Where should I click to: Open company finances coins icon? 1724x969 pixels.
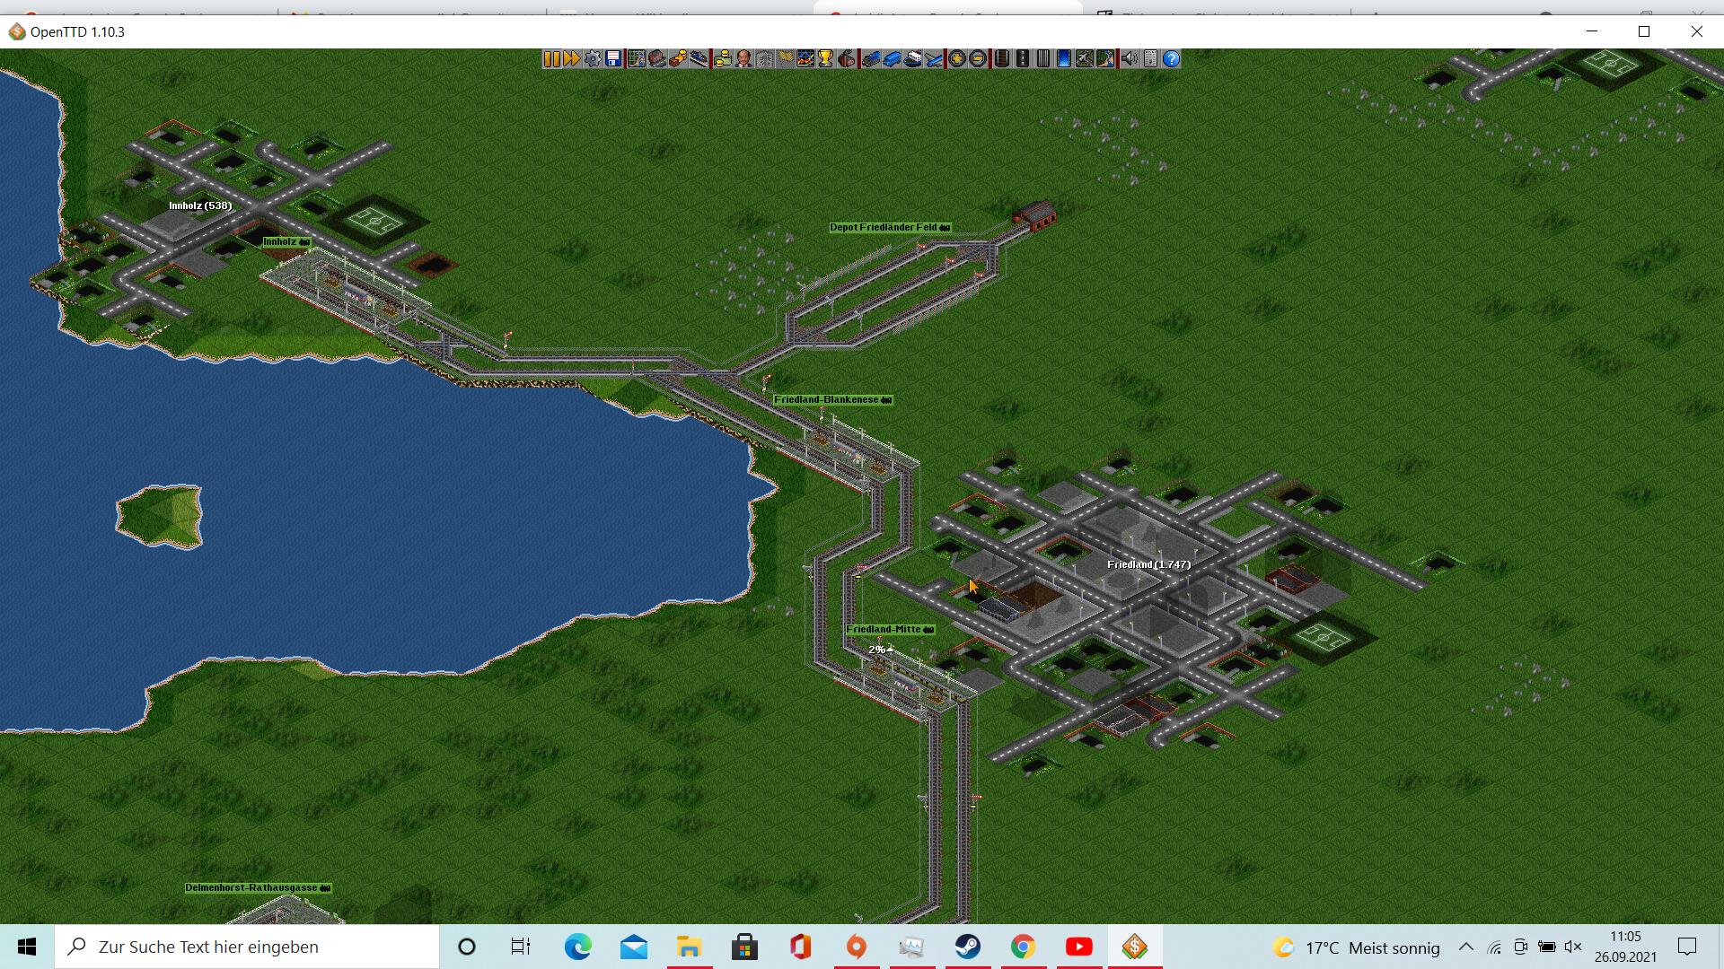(723, 59)
